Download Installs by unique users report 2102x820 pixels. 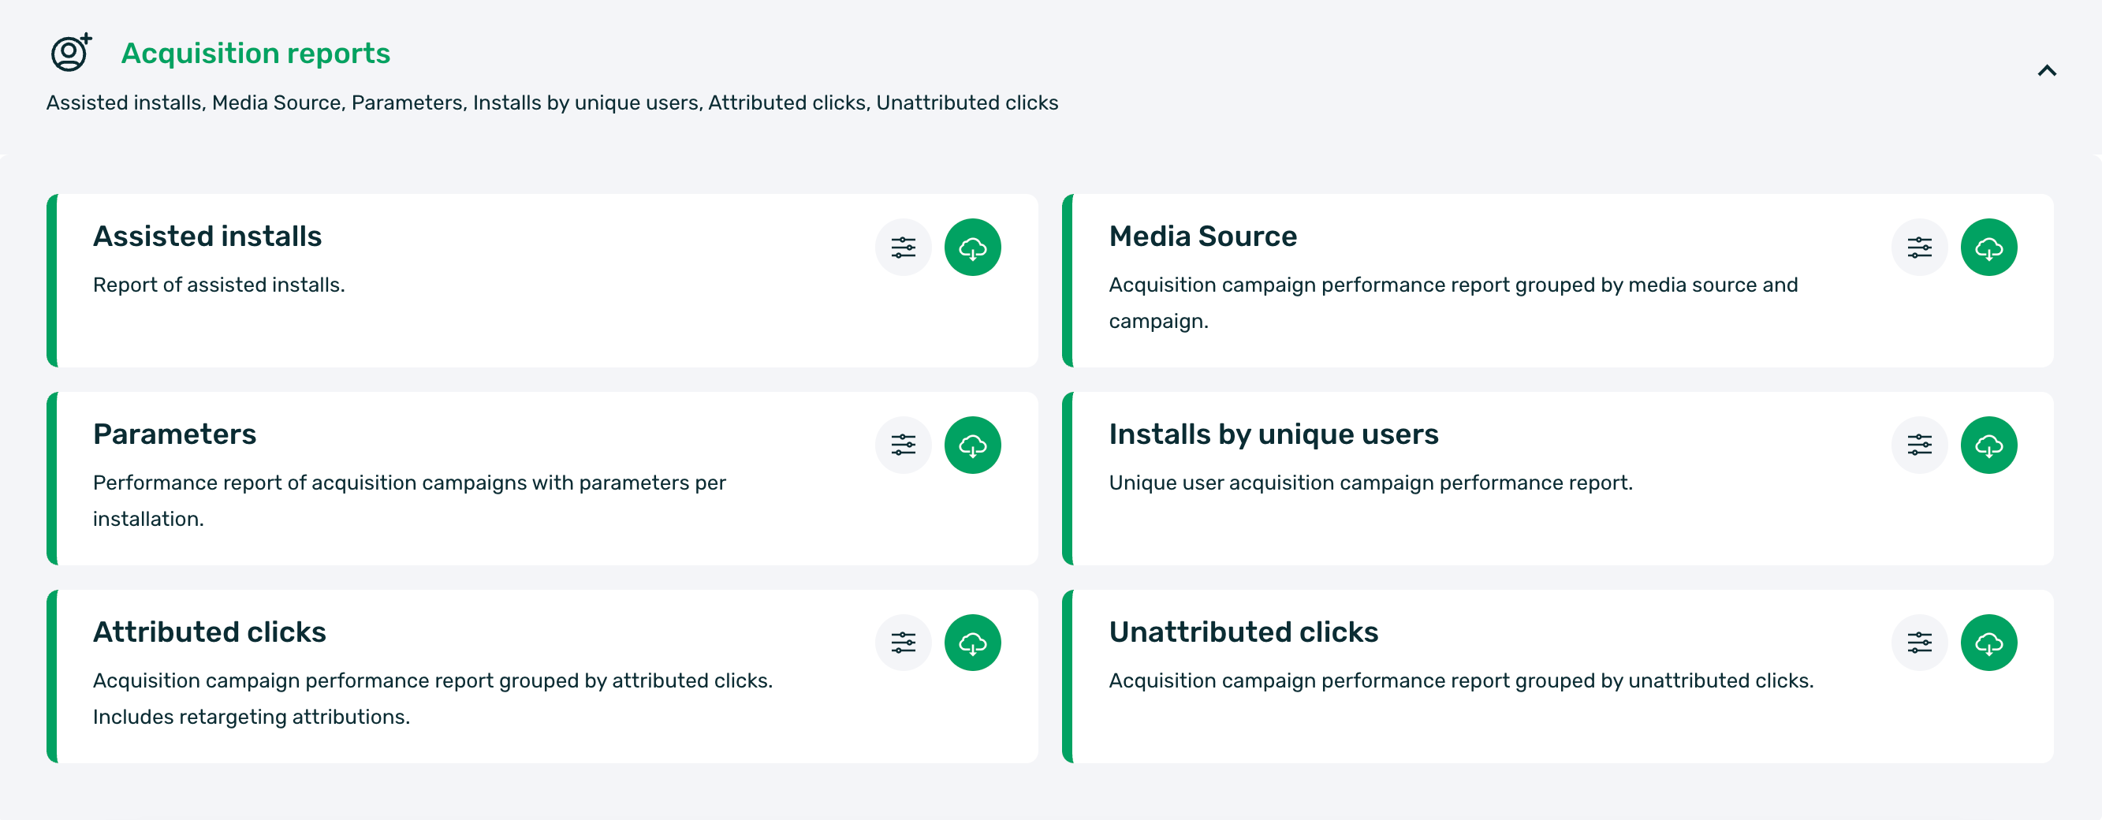(1988, 445)
